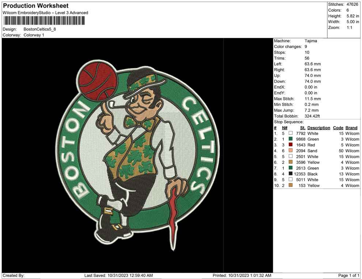
Task: Click the 'Last Saved' timestamp in the footer
Action: point(118,275)
